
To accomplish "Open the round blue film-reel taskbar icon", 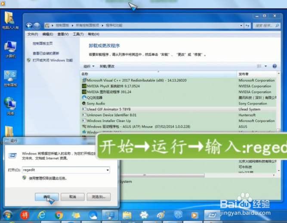I will (178, 215).
